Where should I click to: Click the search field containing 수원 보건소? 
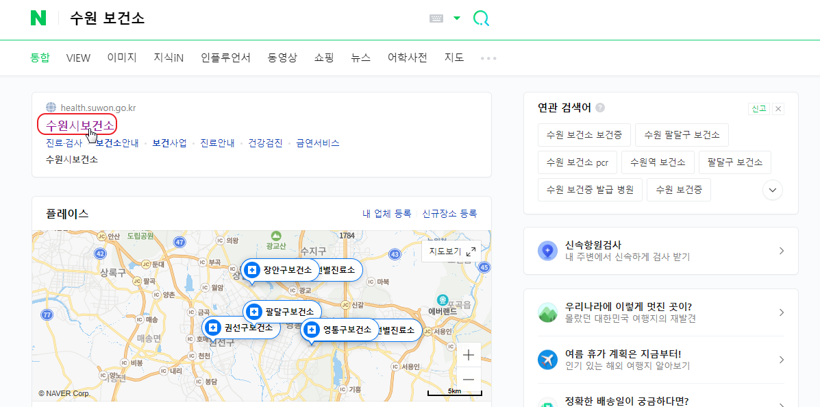[x=246, y=18]
